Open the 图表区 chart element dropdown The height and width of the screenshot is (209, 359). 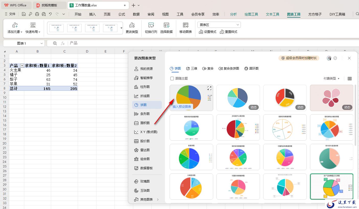pyautogui.click(x=219, y=25)
